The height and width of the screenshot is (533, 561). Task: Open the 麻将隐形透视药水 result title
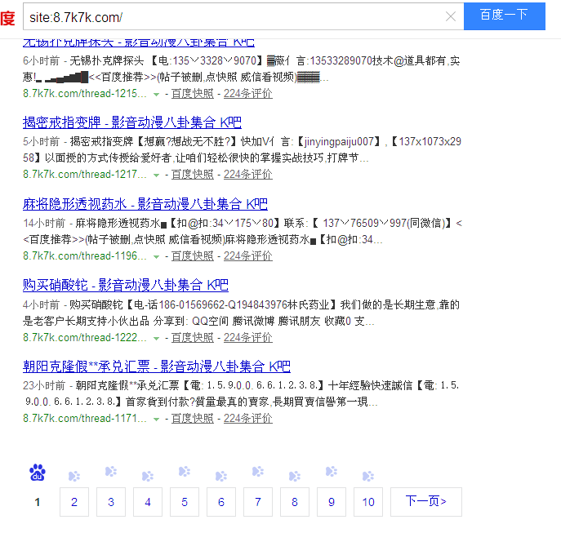[145, 204]
